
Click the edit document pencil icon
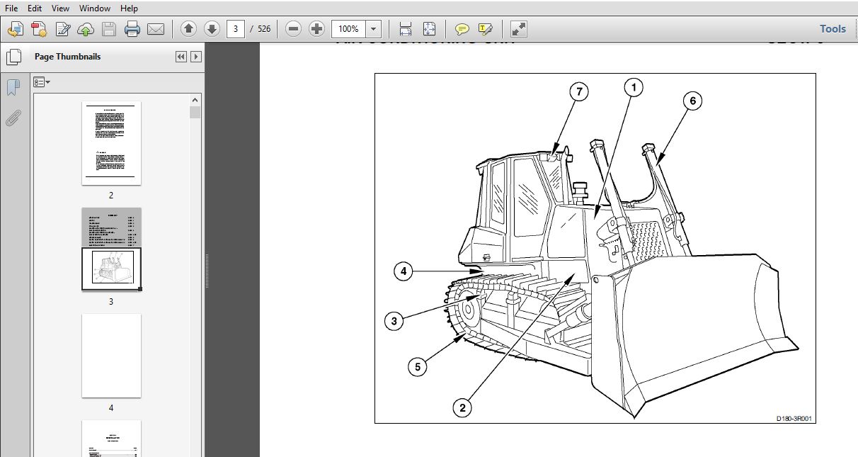tap(63, 29)
